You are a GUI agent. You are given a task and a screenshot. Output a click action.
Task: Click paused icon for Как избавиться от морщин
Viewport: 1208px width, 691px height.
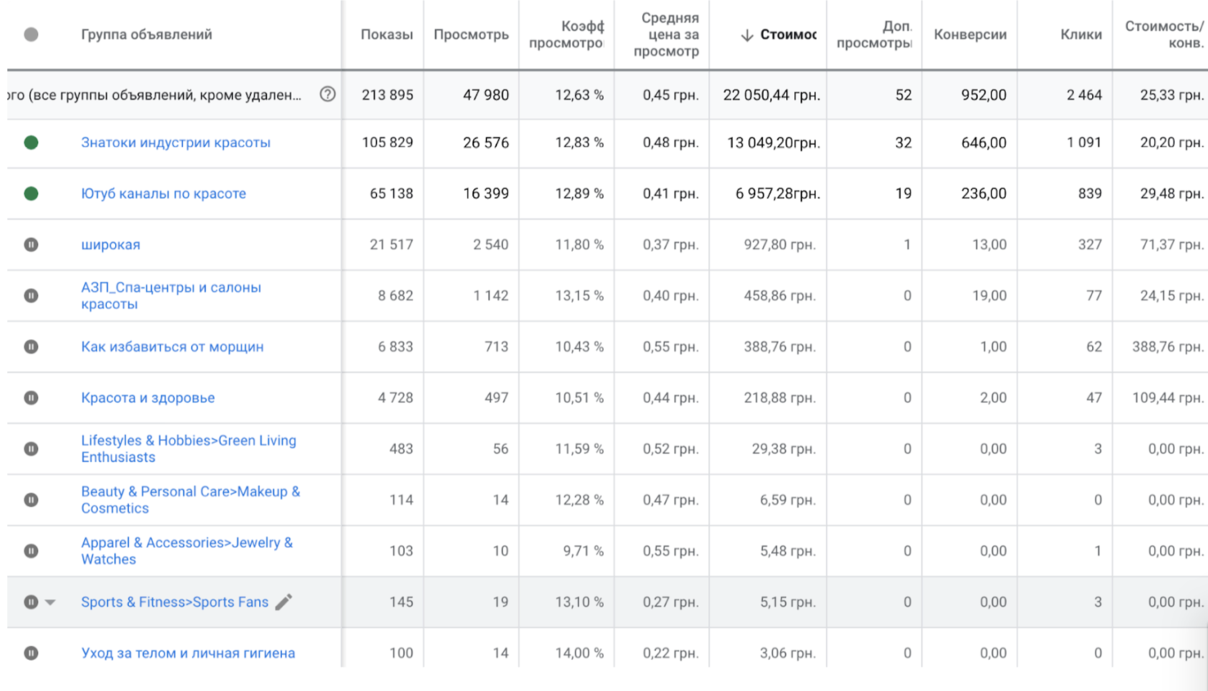point(31,346)
